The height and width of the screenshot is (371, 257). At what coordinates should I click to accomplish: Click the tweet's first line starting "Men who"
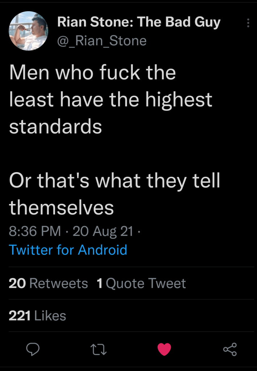click(93, 72)
